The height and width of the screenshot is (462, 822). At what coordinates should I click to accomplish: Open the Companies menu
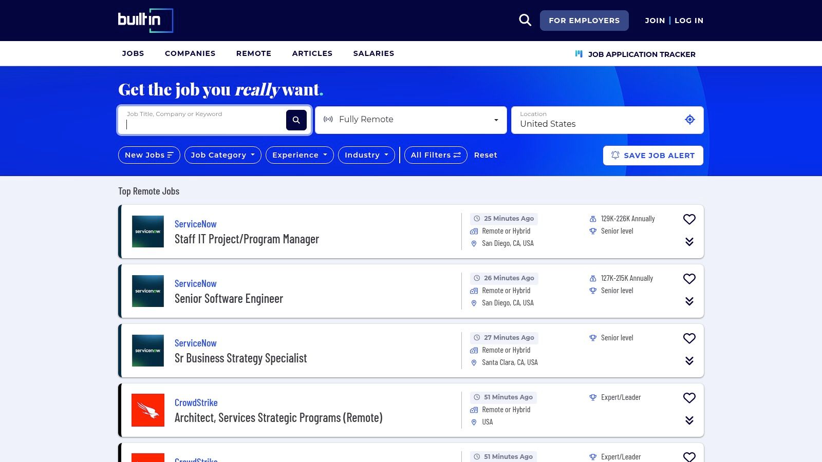[x=190, y=53]
